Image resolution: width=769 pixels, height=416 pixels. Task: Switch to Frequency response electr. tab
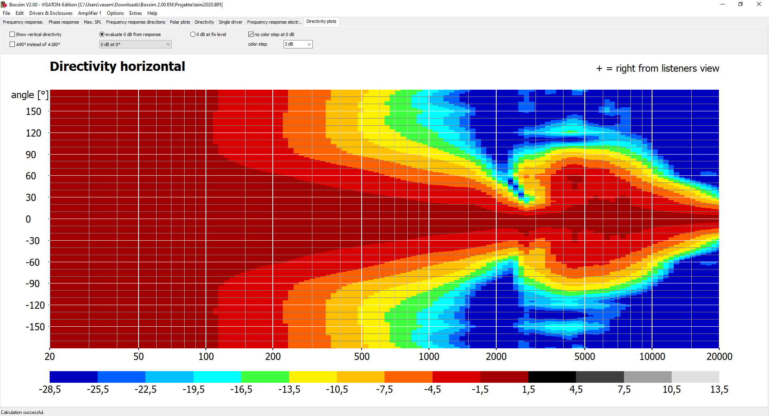click(x=274, y=22)
